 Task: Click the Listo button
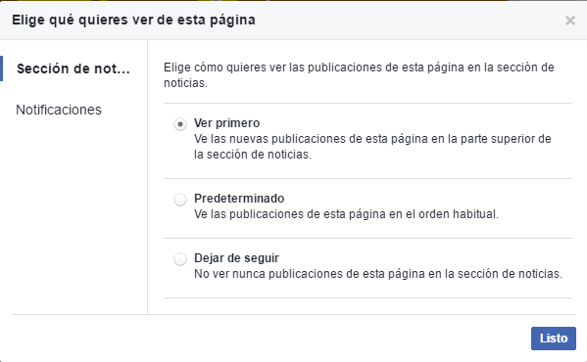coord(554,339)
